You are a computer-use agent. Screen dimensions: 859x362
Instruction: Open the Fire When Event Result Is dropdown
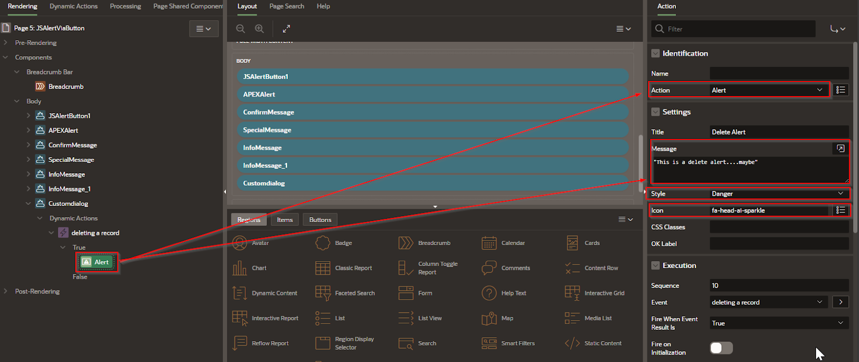[x=779, y=323]
